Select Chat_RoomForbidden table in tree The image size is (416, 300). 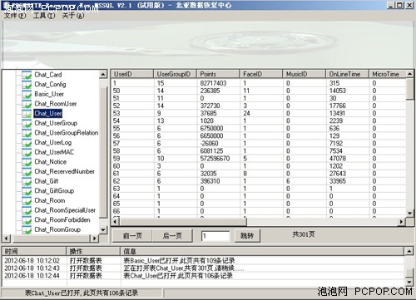click(62, 220)
